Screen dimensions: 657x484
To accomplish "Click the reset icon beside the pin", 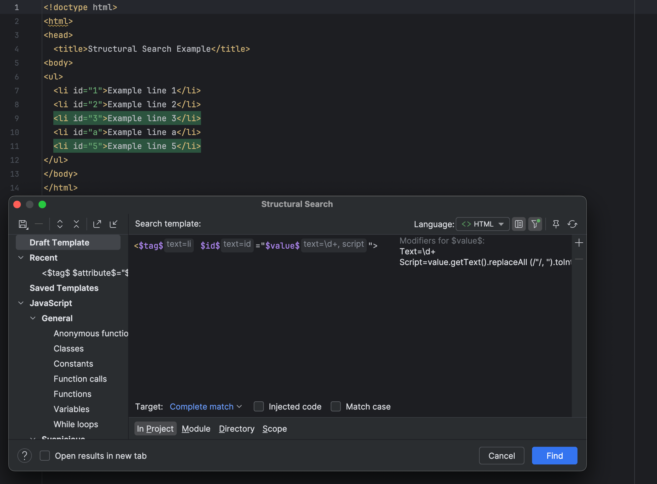I will 572,224.
